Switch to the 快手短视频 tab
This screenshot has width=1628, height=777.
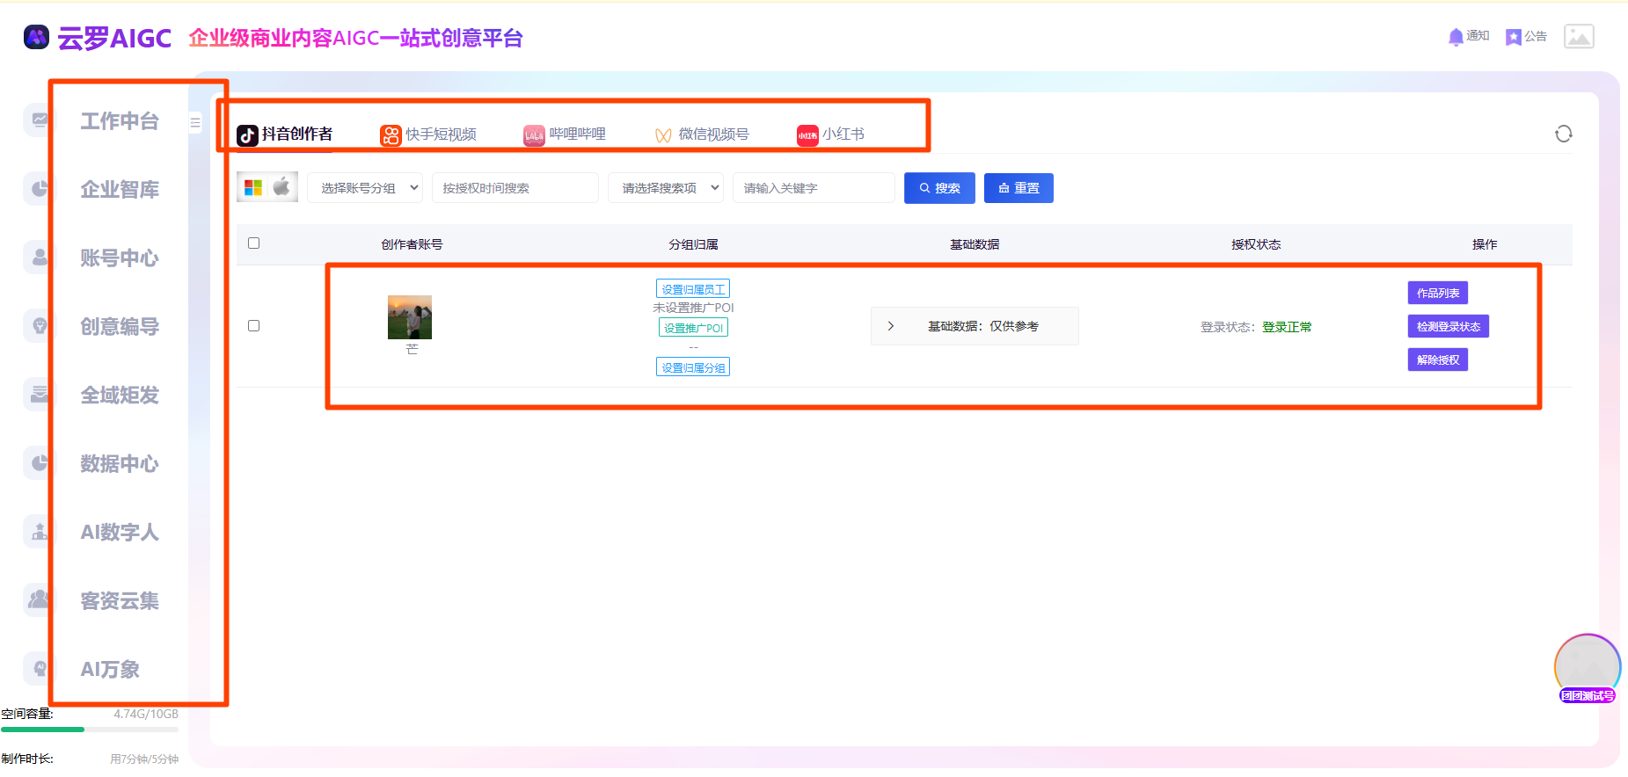(429, 134)
